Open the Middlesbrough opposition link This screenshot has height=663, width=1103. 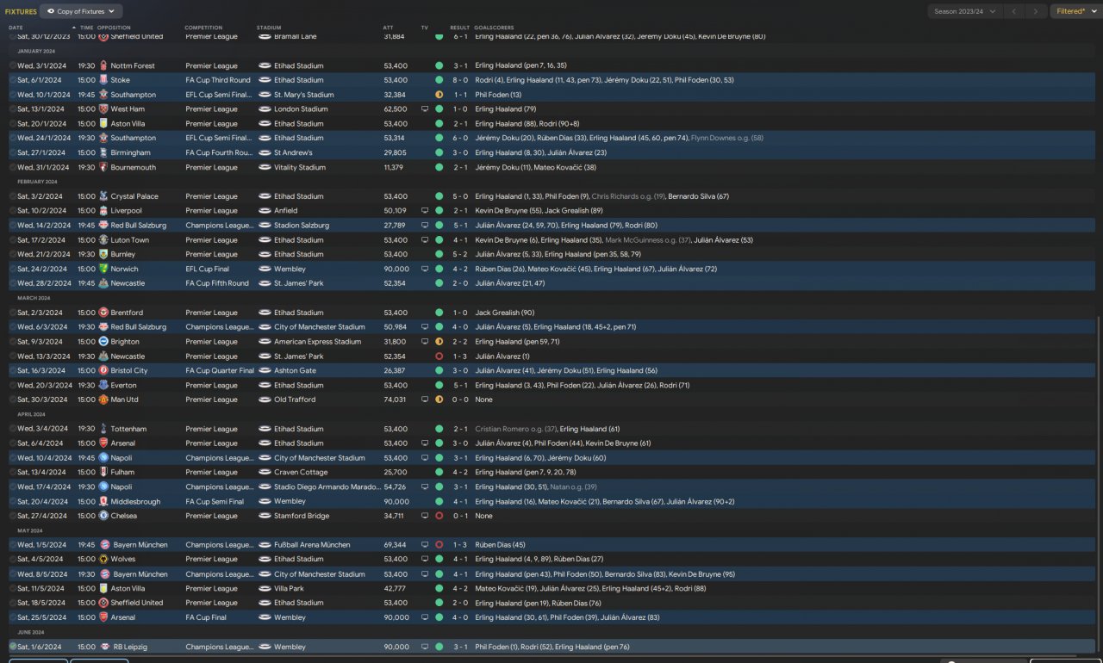[136, 501]
